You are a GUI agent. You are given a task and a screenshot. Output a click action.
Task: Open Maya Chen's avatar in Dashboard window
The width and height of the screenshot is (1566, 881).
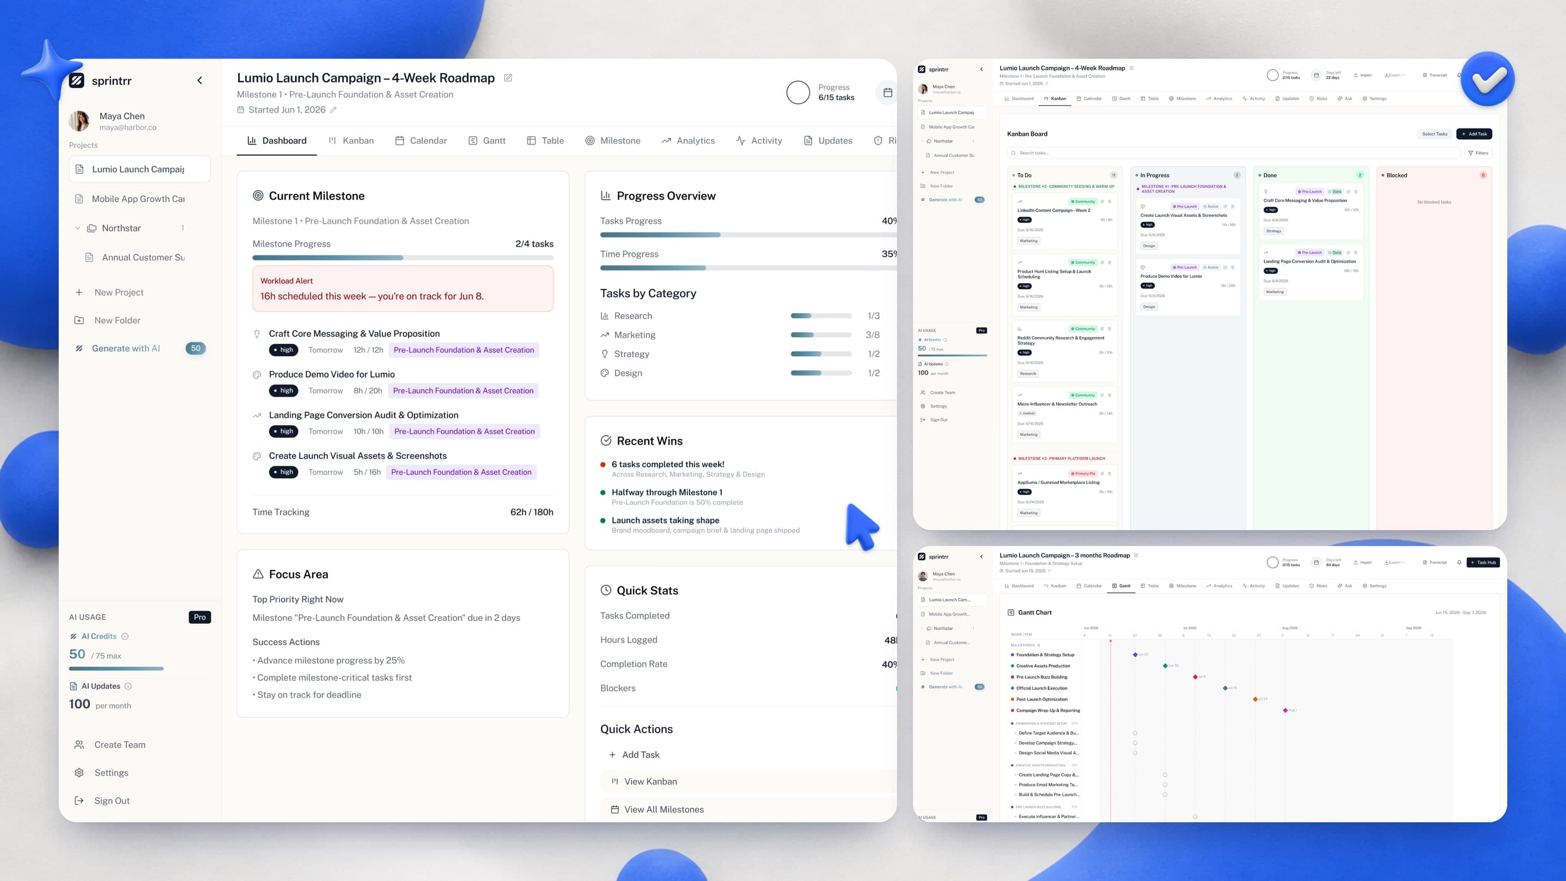[x=79, y=121]
